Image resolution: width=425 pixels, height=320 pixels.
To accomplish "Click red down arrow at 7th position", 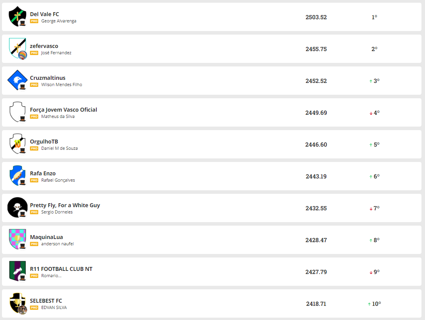I will 370,209.
